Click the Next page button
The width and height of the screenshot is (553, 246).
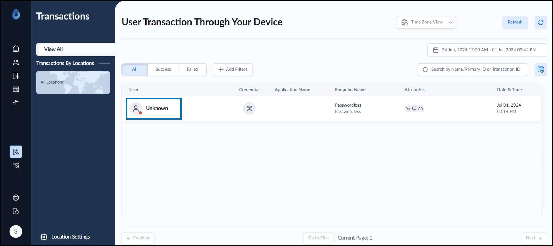[x=534, y=238]
